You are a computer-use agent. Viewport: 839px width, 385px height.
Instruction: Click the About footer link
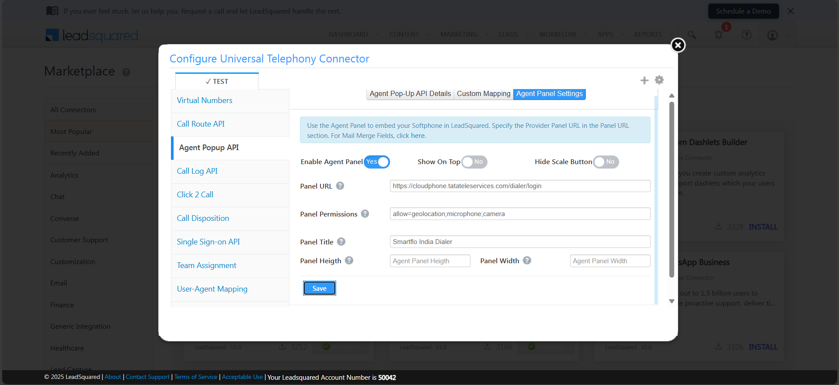(113, 377)
